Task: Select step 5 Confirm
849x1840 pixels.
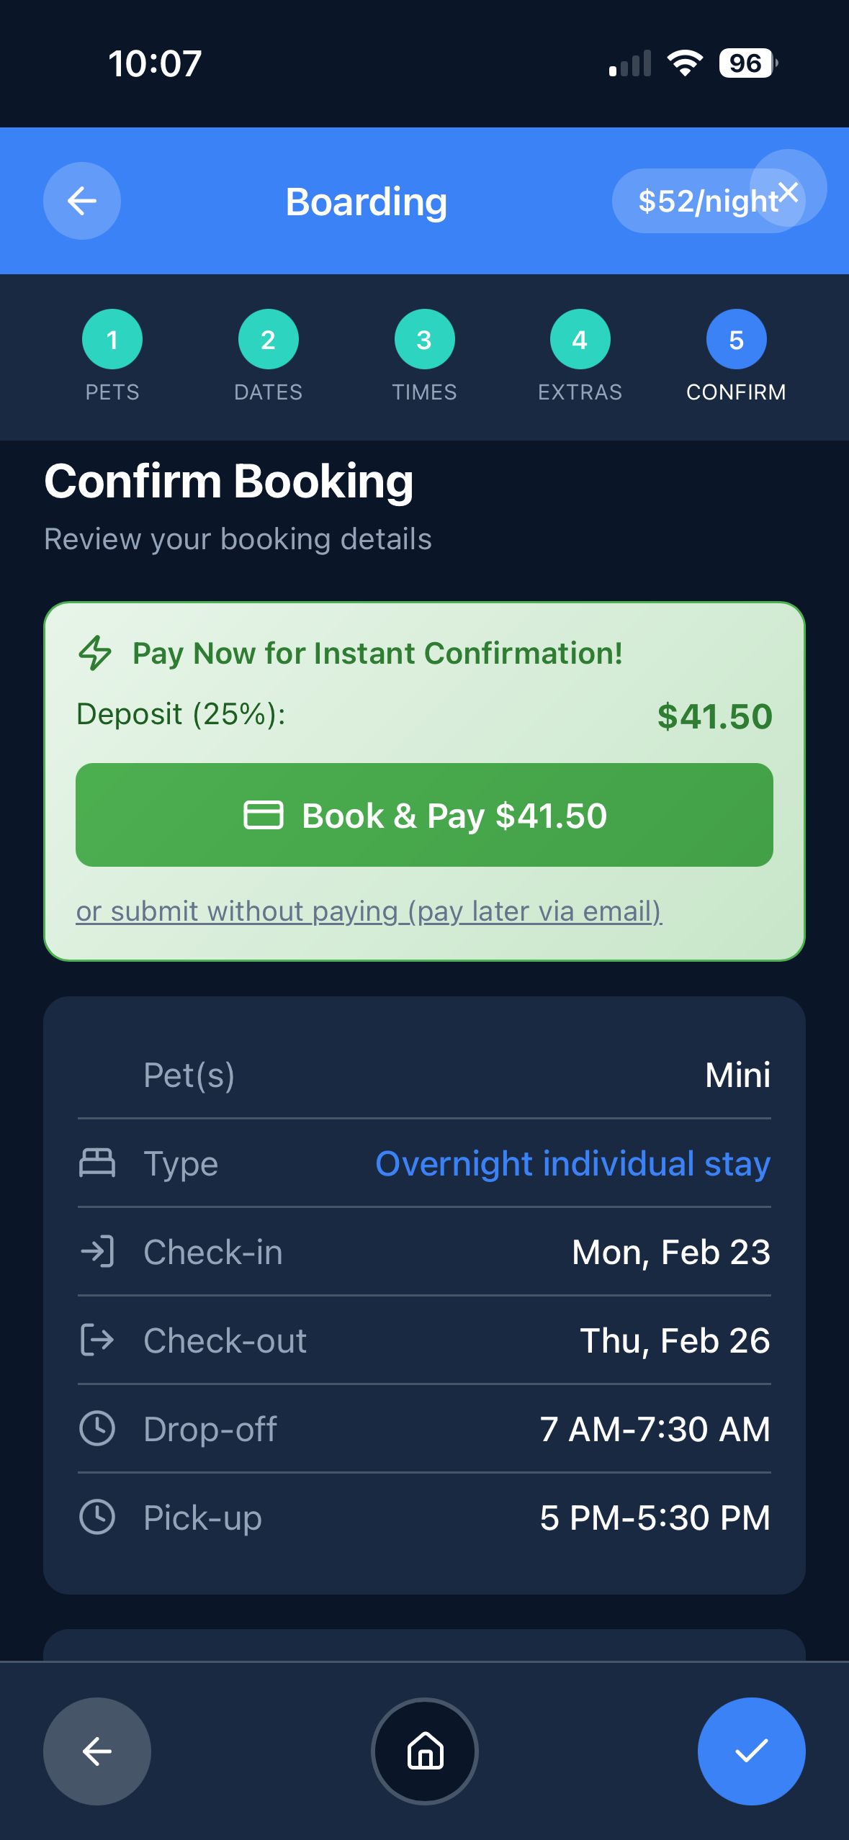Action: (x=736, y=340)
